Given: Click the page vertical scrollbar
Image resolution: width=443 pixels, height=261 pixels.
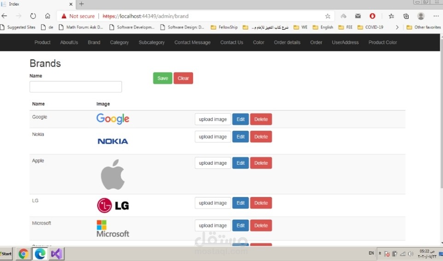Looking at the screenshot, I should [x=441, y=113].
